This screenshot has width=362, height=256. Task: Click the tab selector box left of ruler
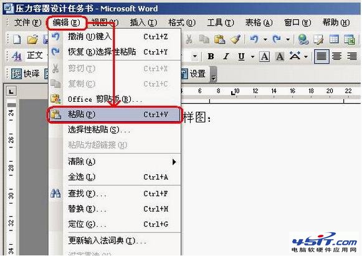click(11, 91)
